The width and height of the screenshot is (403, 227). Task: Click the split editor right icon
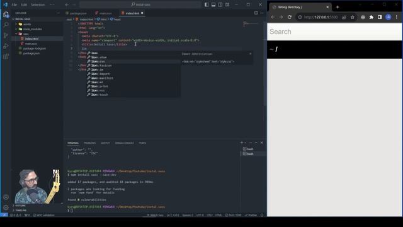pyautogui.click(x=256, y=13)
